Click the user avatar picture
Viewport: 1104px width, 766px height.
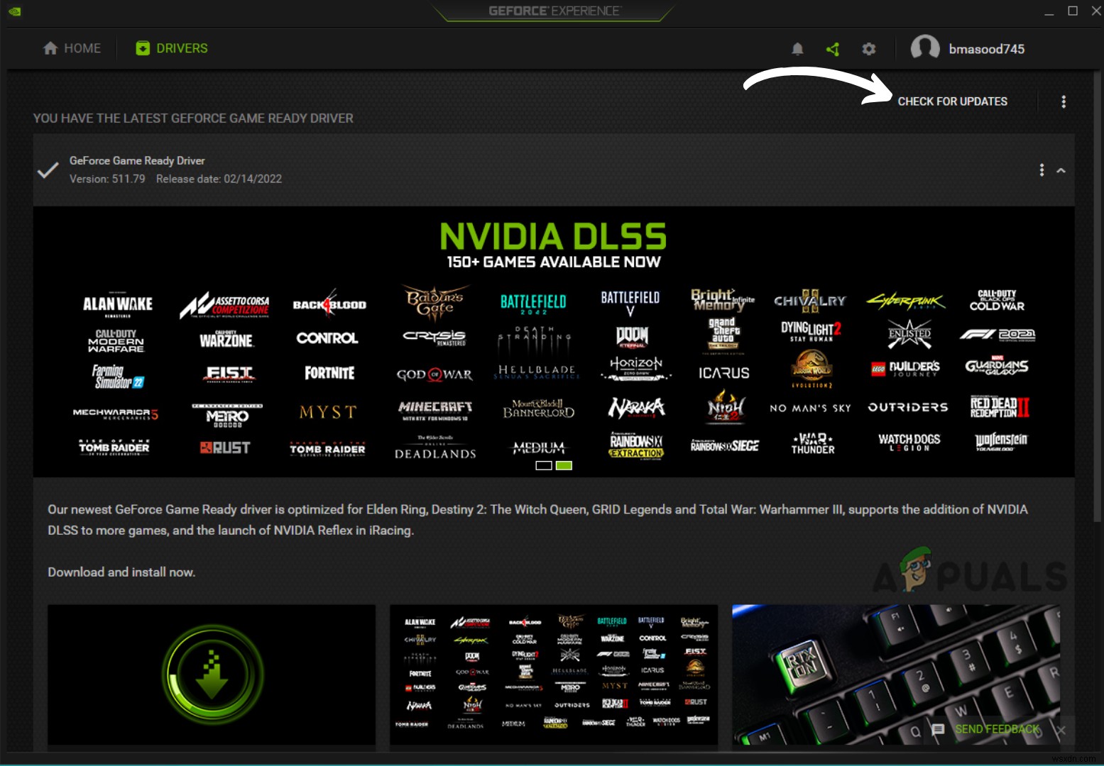tap(925, 48)
